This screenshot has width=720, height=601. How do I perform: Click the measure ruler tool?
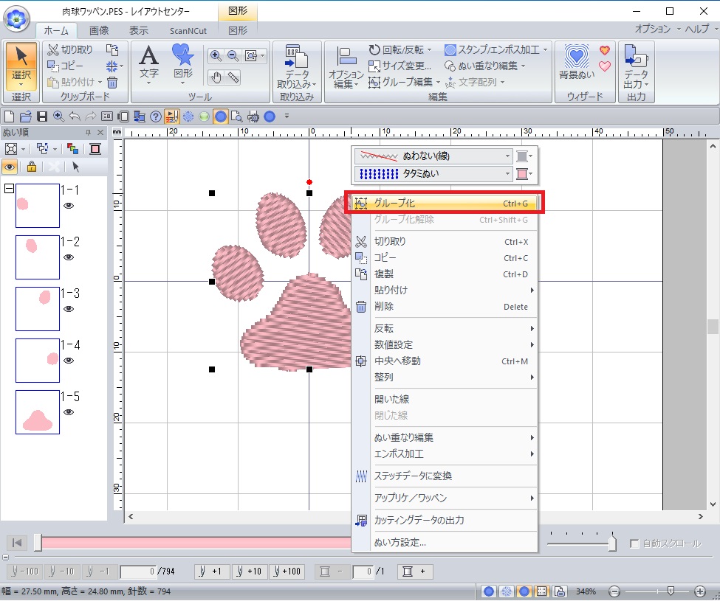[x=233, y=77]
